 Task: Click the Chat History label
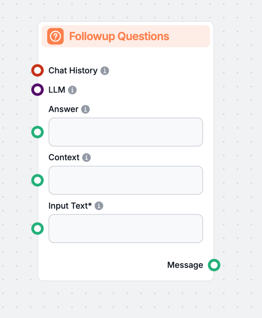point(73,70)
